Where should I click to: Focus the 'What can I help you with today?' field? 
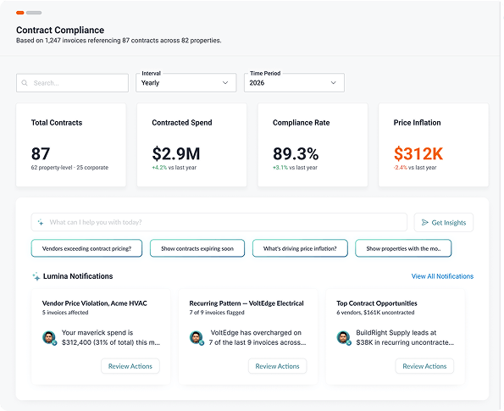pyautogui.click(x=219, y=222)
